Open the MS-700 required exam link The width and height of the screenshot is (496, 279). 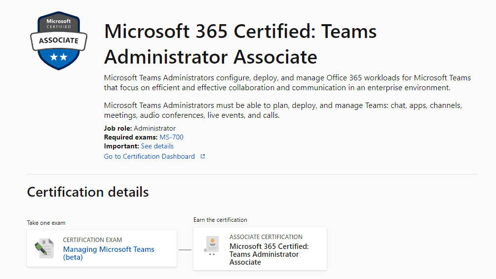171,137
